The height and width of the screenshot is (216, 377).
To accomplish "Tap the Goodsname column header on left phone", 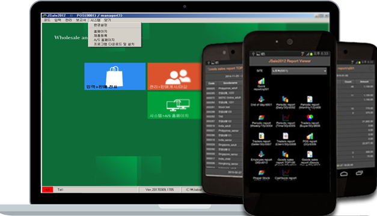I will point(230,83).
